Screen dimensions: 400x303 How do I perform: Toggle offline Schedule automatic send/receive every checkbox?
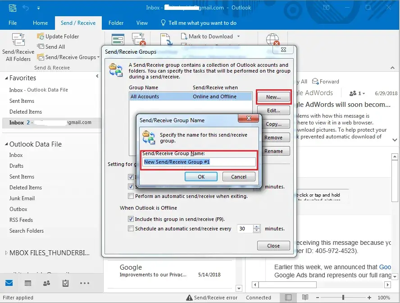point(131,229)
